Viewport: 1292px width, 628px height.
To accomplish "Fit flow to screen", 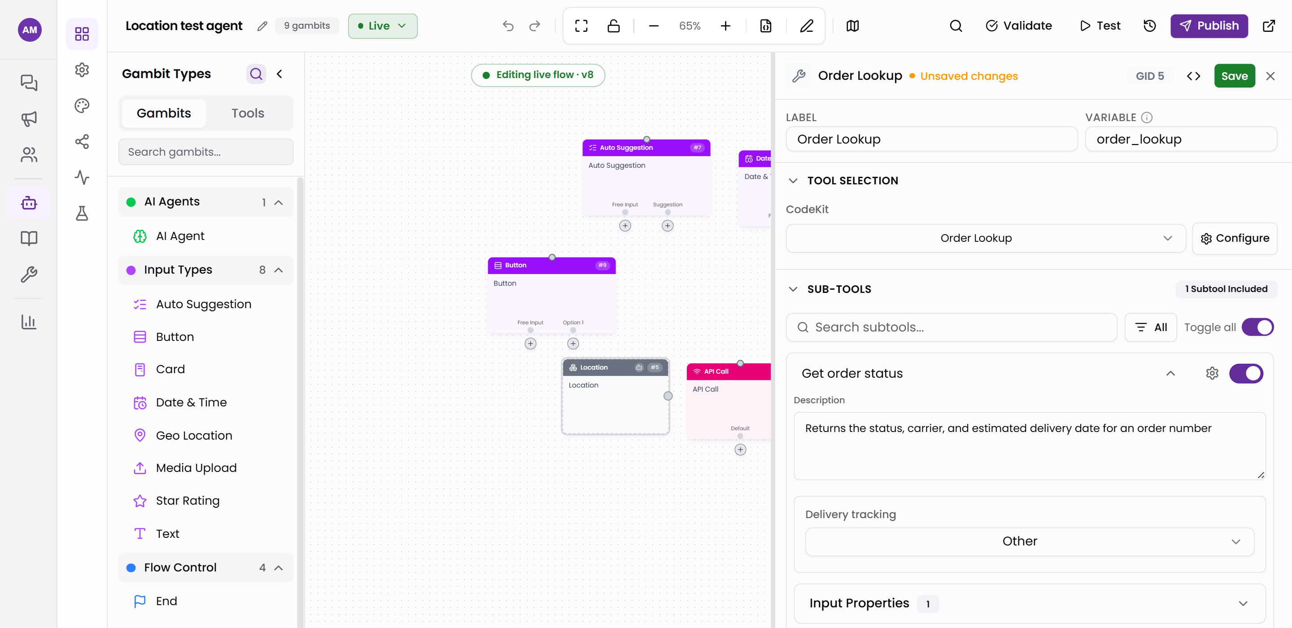I will 581,26.
